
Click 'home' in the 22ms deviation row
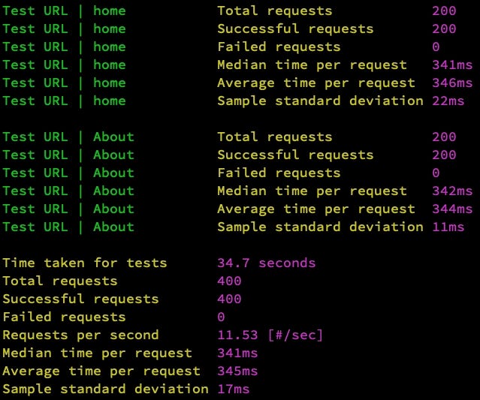[110, 101]
